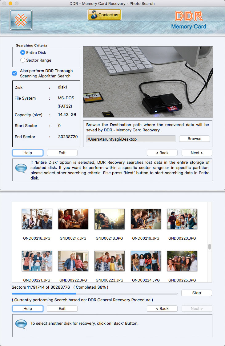Screen dimensions: 225x346
Task: Click the speech bubble info icon in upper panel
Action: click(x=21, y=168)
